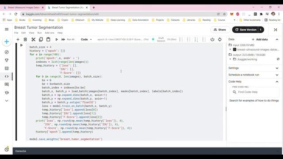The width and height of the screenshot is (283, 159).
Task: Delete the current cell with the trash icon
Action: pos(25,39)
